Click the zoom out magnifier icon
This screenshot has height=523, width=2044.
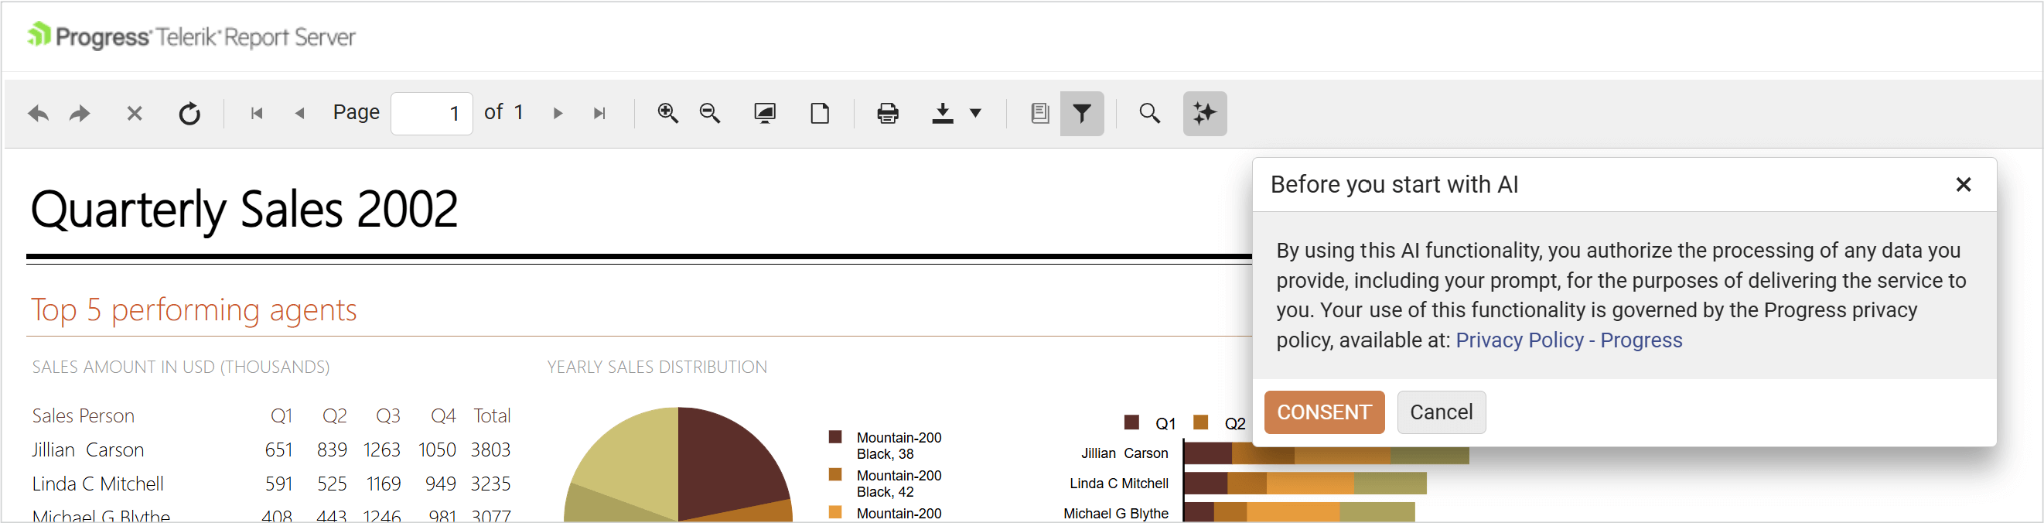click(x=710, y=114)
